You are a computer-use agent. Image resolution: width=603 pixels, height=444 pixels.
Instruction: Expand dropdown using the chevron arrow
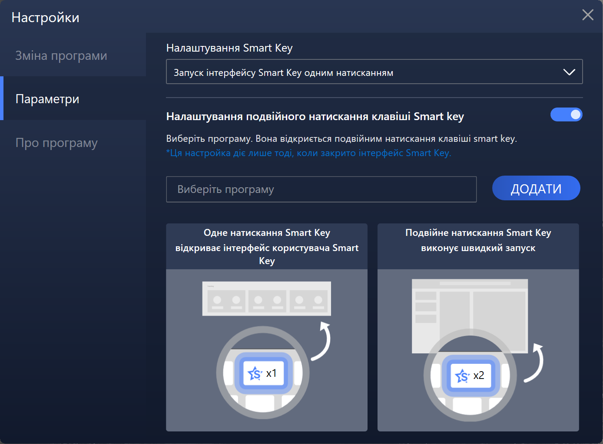(569, 72)
